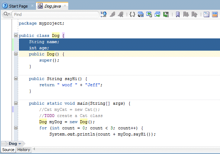Collapse the for loop fold
Image resolution: width=220 pixels, height=154 pixels.
[x=16, y=128]
